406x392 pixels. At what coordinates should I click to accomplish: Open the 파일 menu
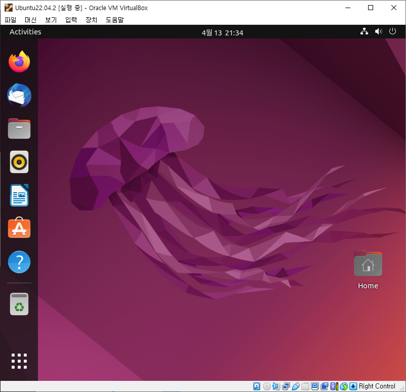click(x=11, y=20)
